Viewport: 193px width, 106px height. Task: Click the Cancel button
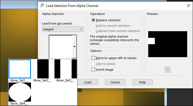pos(115,82)
